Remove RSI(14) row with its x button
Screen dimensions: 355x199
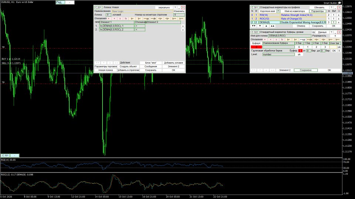(x=339, y=15)
